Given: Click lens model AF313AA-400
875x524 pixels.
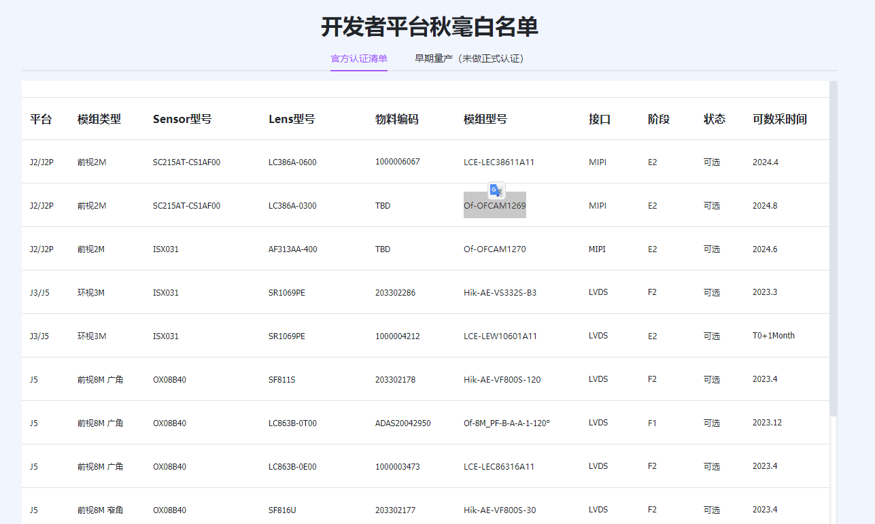Looking at the screenshot, I should click(292, 249).
